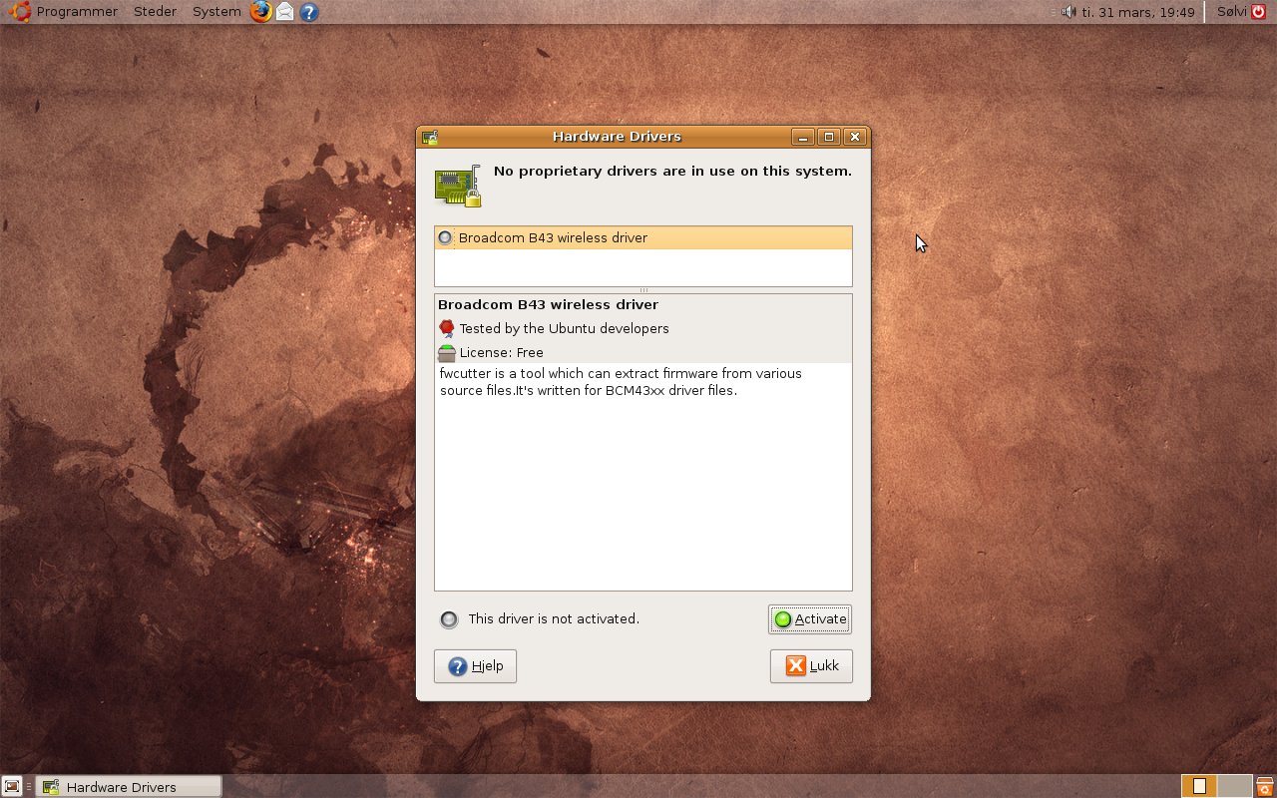Click the Sølvi user name
This screenshot has width=1277, height=798.
(x=1233, y=12)
